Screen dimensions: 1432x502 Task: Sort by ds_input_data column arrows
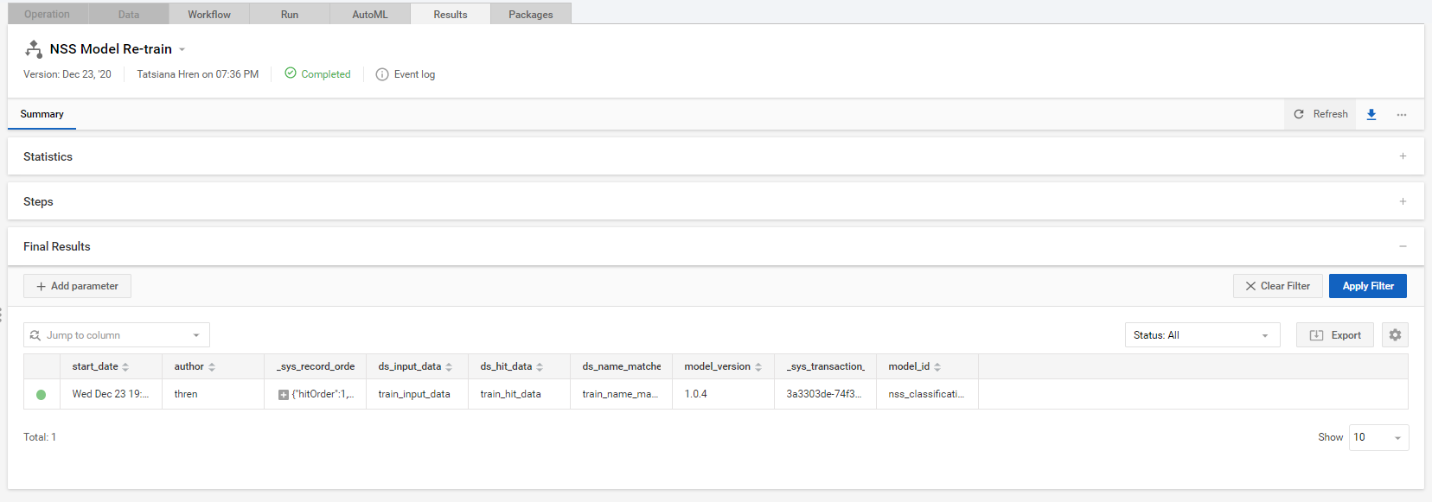[449, 367]
